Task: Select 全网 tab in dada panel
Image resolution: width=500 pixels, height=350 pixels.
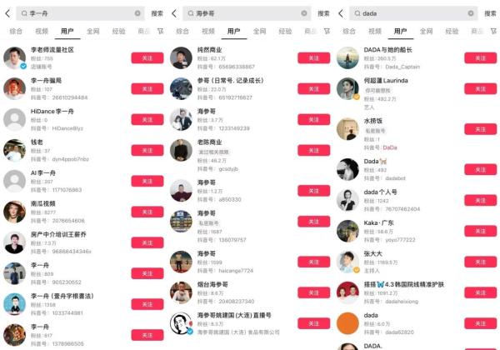Action: pos(426,31)
